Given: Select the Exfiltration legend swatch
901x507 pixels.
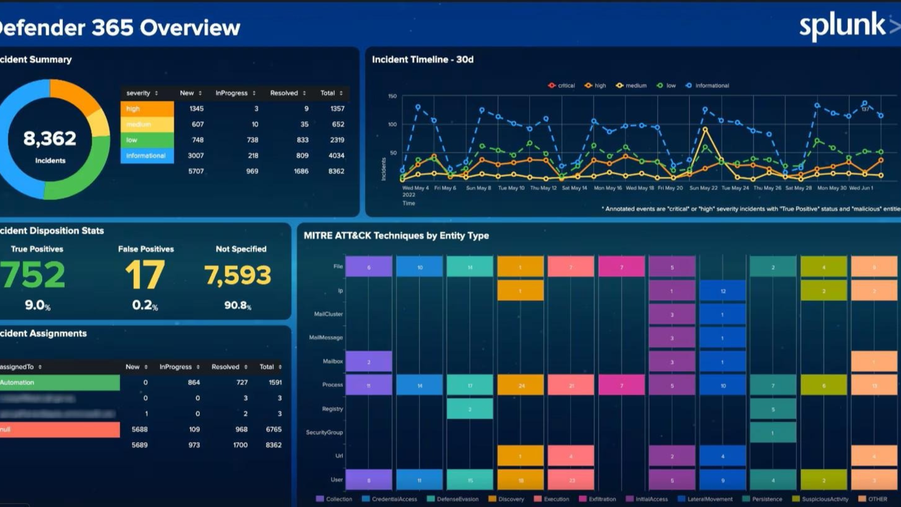Looking at the screenshot, I should [583, 499].
